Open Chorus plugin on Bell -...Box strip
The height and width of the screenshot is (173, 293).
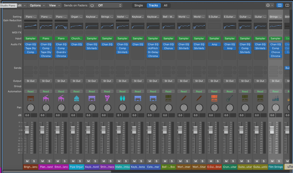coord(168,48)
